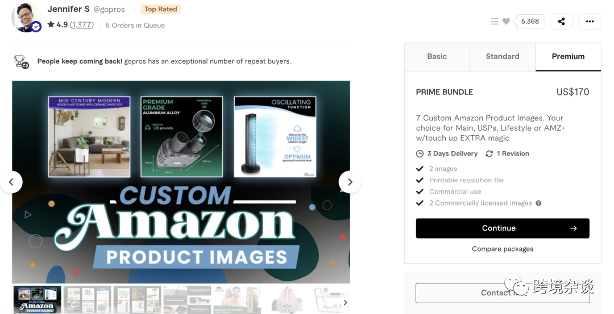Switch to the Standard package tab
The width and height of the screenshot is (614, 314).
pyautogui.click(x=503, y=57)
